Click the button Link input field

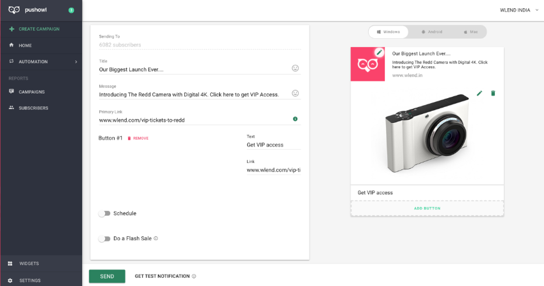274,170
